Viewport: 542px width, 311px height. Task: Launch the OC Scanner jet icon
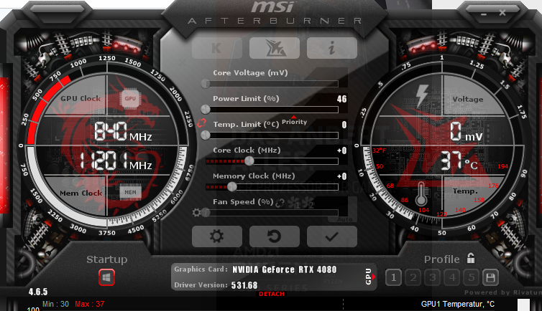point(275,48)
